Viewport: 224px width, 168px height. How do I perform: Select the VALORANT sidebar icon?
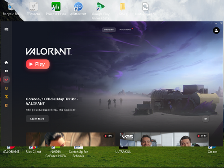point(6,80)
